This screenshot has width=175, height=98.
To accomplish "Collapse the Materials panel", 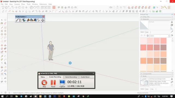I will pyautogui.click(x=156, y=19).
